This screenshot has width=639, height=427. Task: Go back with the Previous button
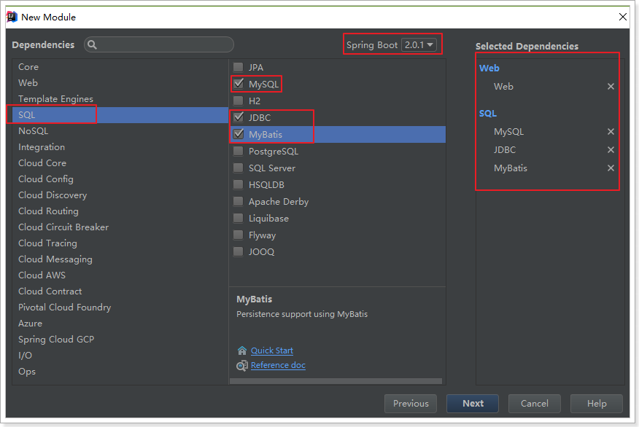(411, 404)
